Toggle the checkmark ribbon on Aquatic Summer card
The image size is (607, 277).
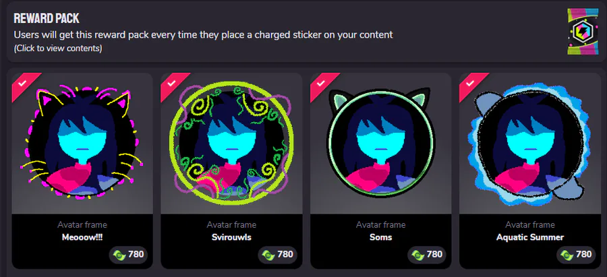coord(470,84)
